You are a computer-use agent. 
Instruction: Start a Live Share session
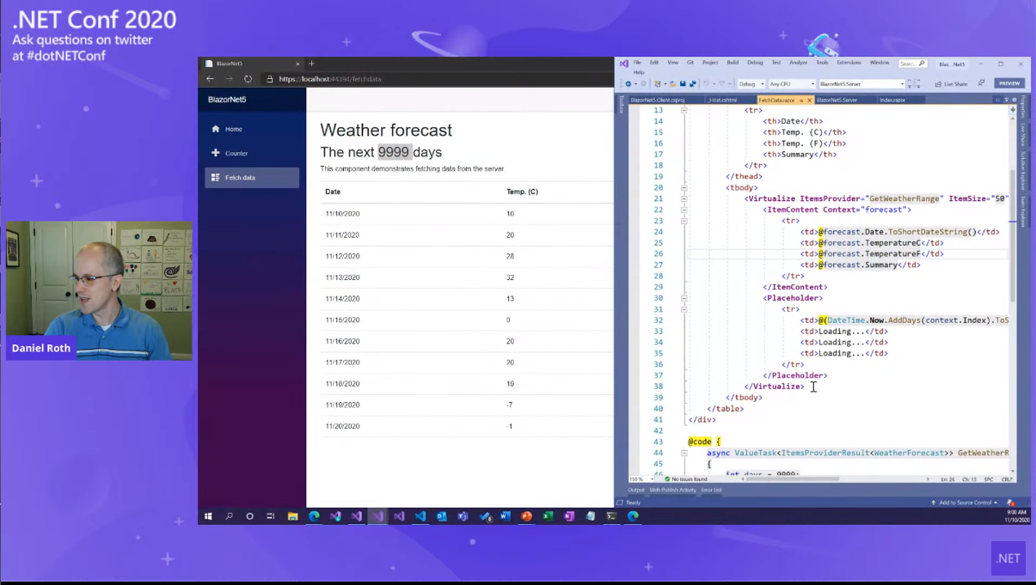click(x=950, y=84)
